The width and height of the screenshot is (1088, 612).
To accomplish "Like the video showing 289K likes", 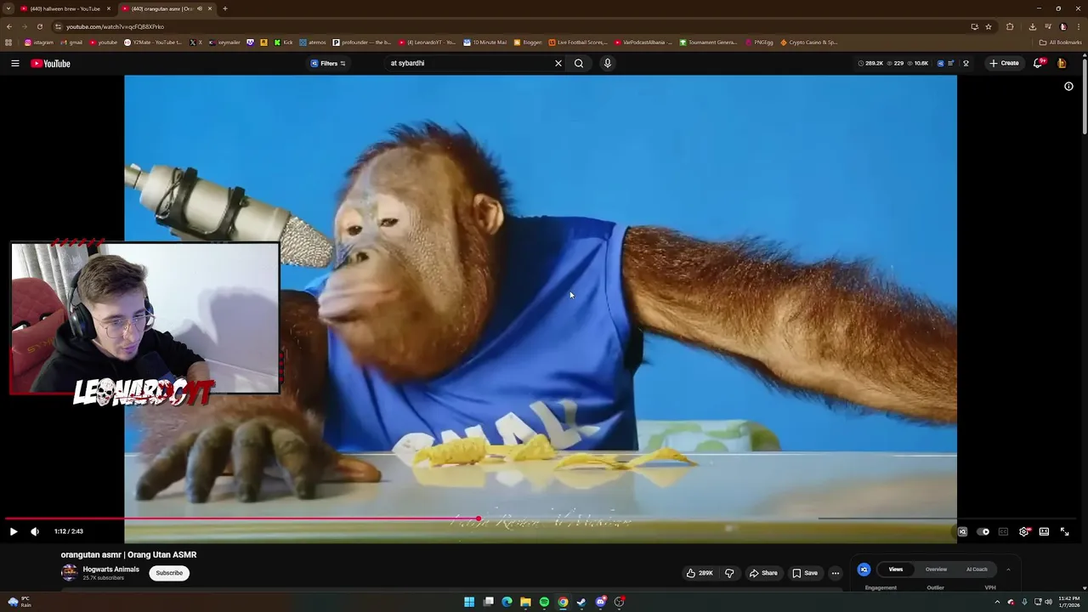I will [700, 573].
